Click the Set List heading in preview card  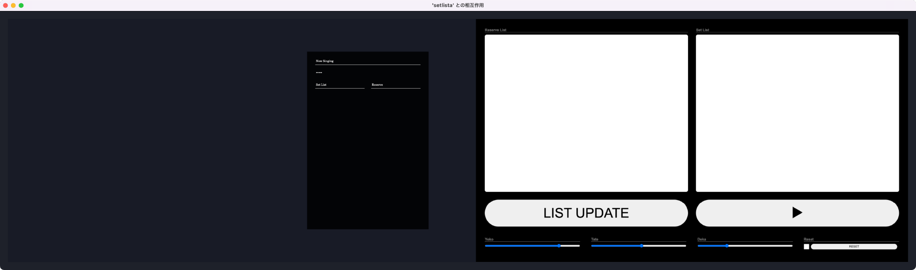click(x=321, y=85)
